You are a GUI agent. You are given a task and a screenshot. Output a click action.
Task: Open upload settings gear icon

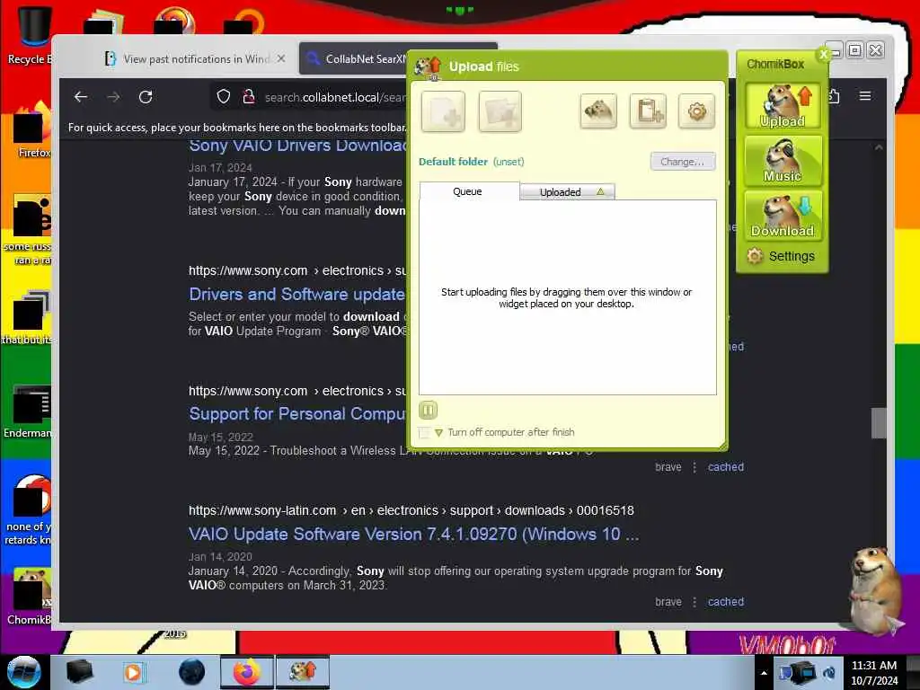point(696,111)
